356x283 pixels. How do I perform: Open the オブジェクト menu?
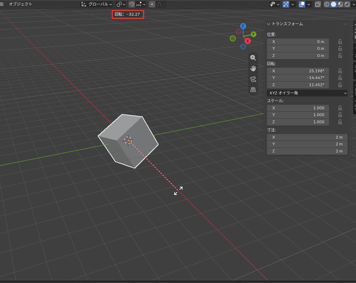click(x=20, y=4)
